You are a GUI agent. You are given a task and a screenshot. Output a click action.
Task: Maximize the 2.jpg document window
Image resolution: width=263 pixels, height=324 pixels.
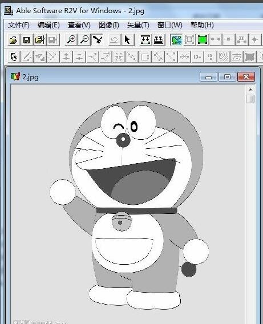(227, 77)
